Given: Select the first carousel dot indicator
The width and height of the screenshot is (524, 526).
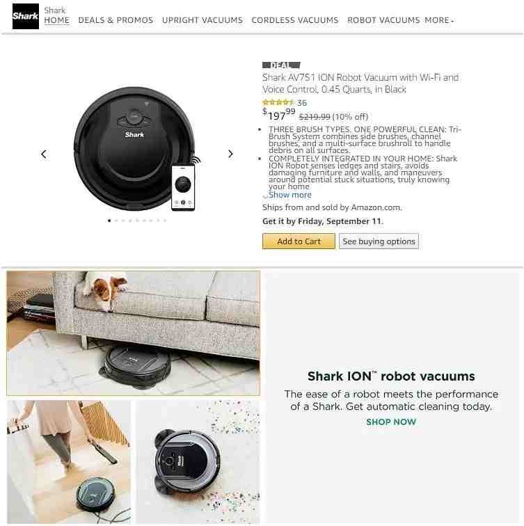Looking at the screenshot, I should [x=109, y=221].
